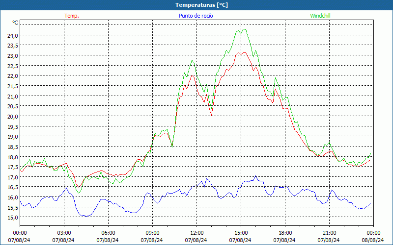Image resolution: width=393 pixels, height=245 pixels.
Task: Click the '03:00' time axis label
Action: pos(64,233)
